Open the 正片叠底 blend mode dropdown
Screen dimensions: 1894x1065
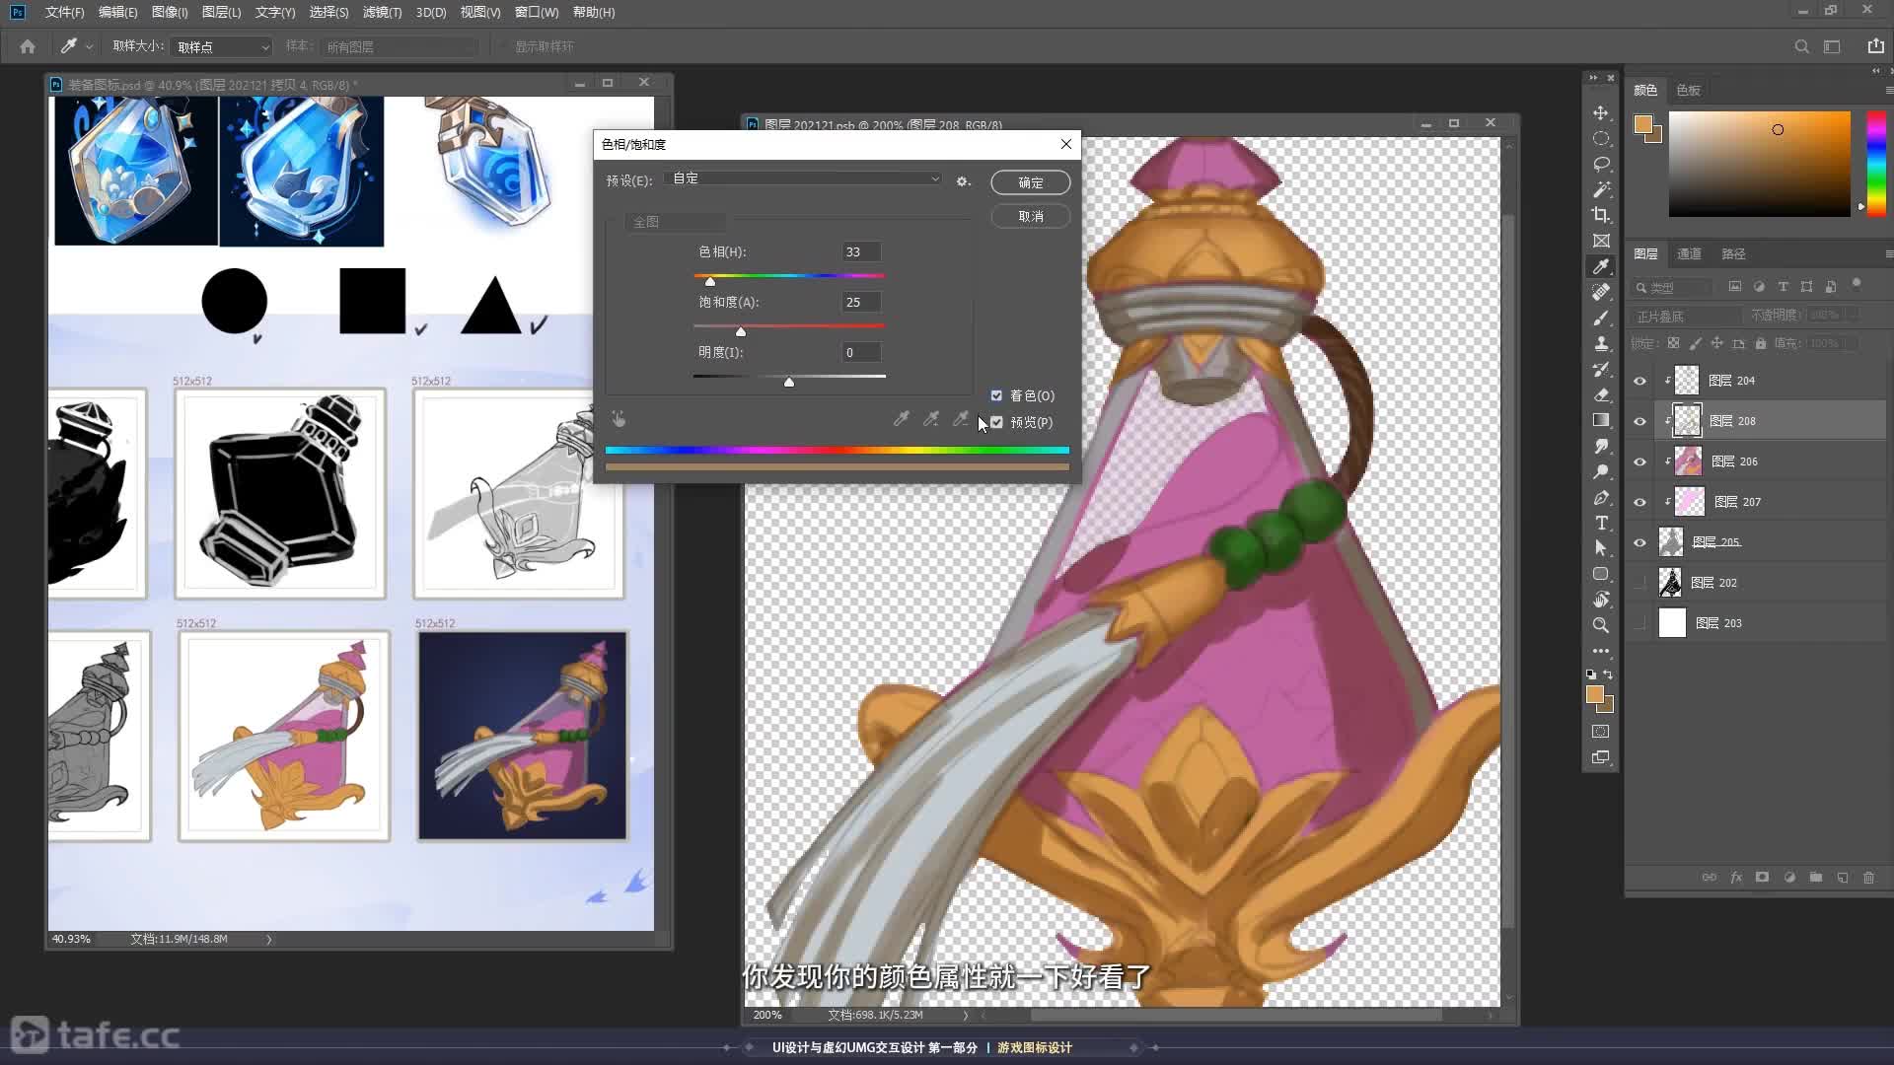(x=1685, y=317)
